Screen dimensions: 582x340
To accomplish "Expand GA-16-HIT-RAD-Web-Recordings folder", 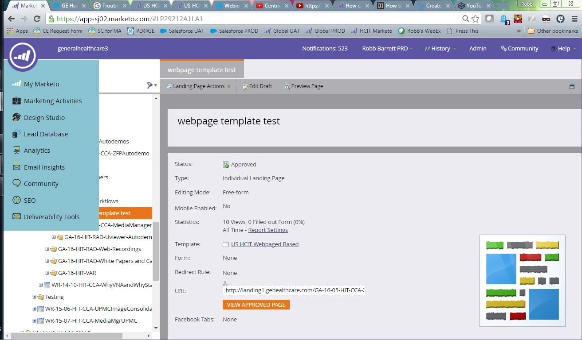I will click(47, 249).
